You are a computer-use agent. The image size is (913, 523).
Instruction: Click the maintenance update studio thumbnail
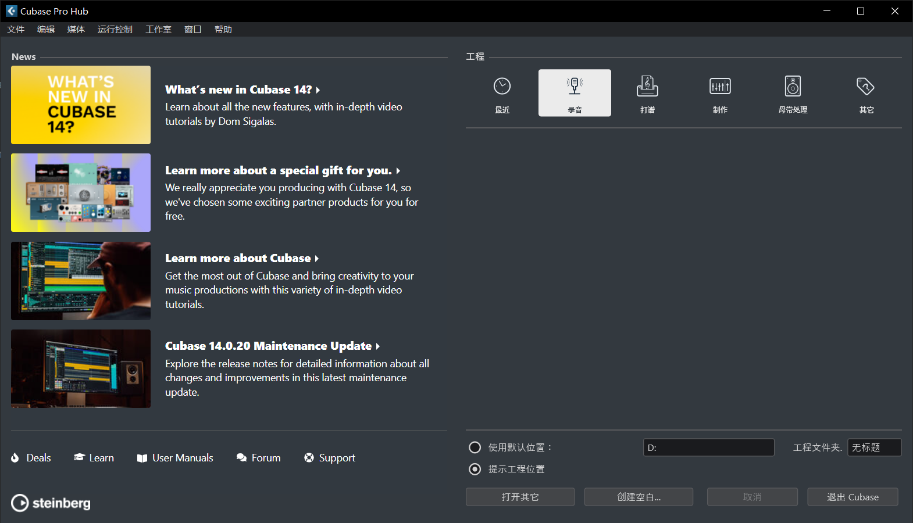point(81,368)
